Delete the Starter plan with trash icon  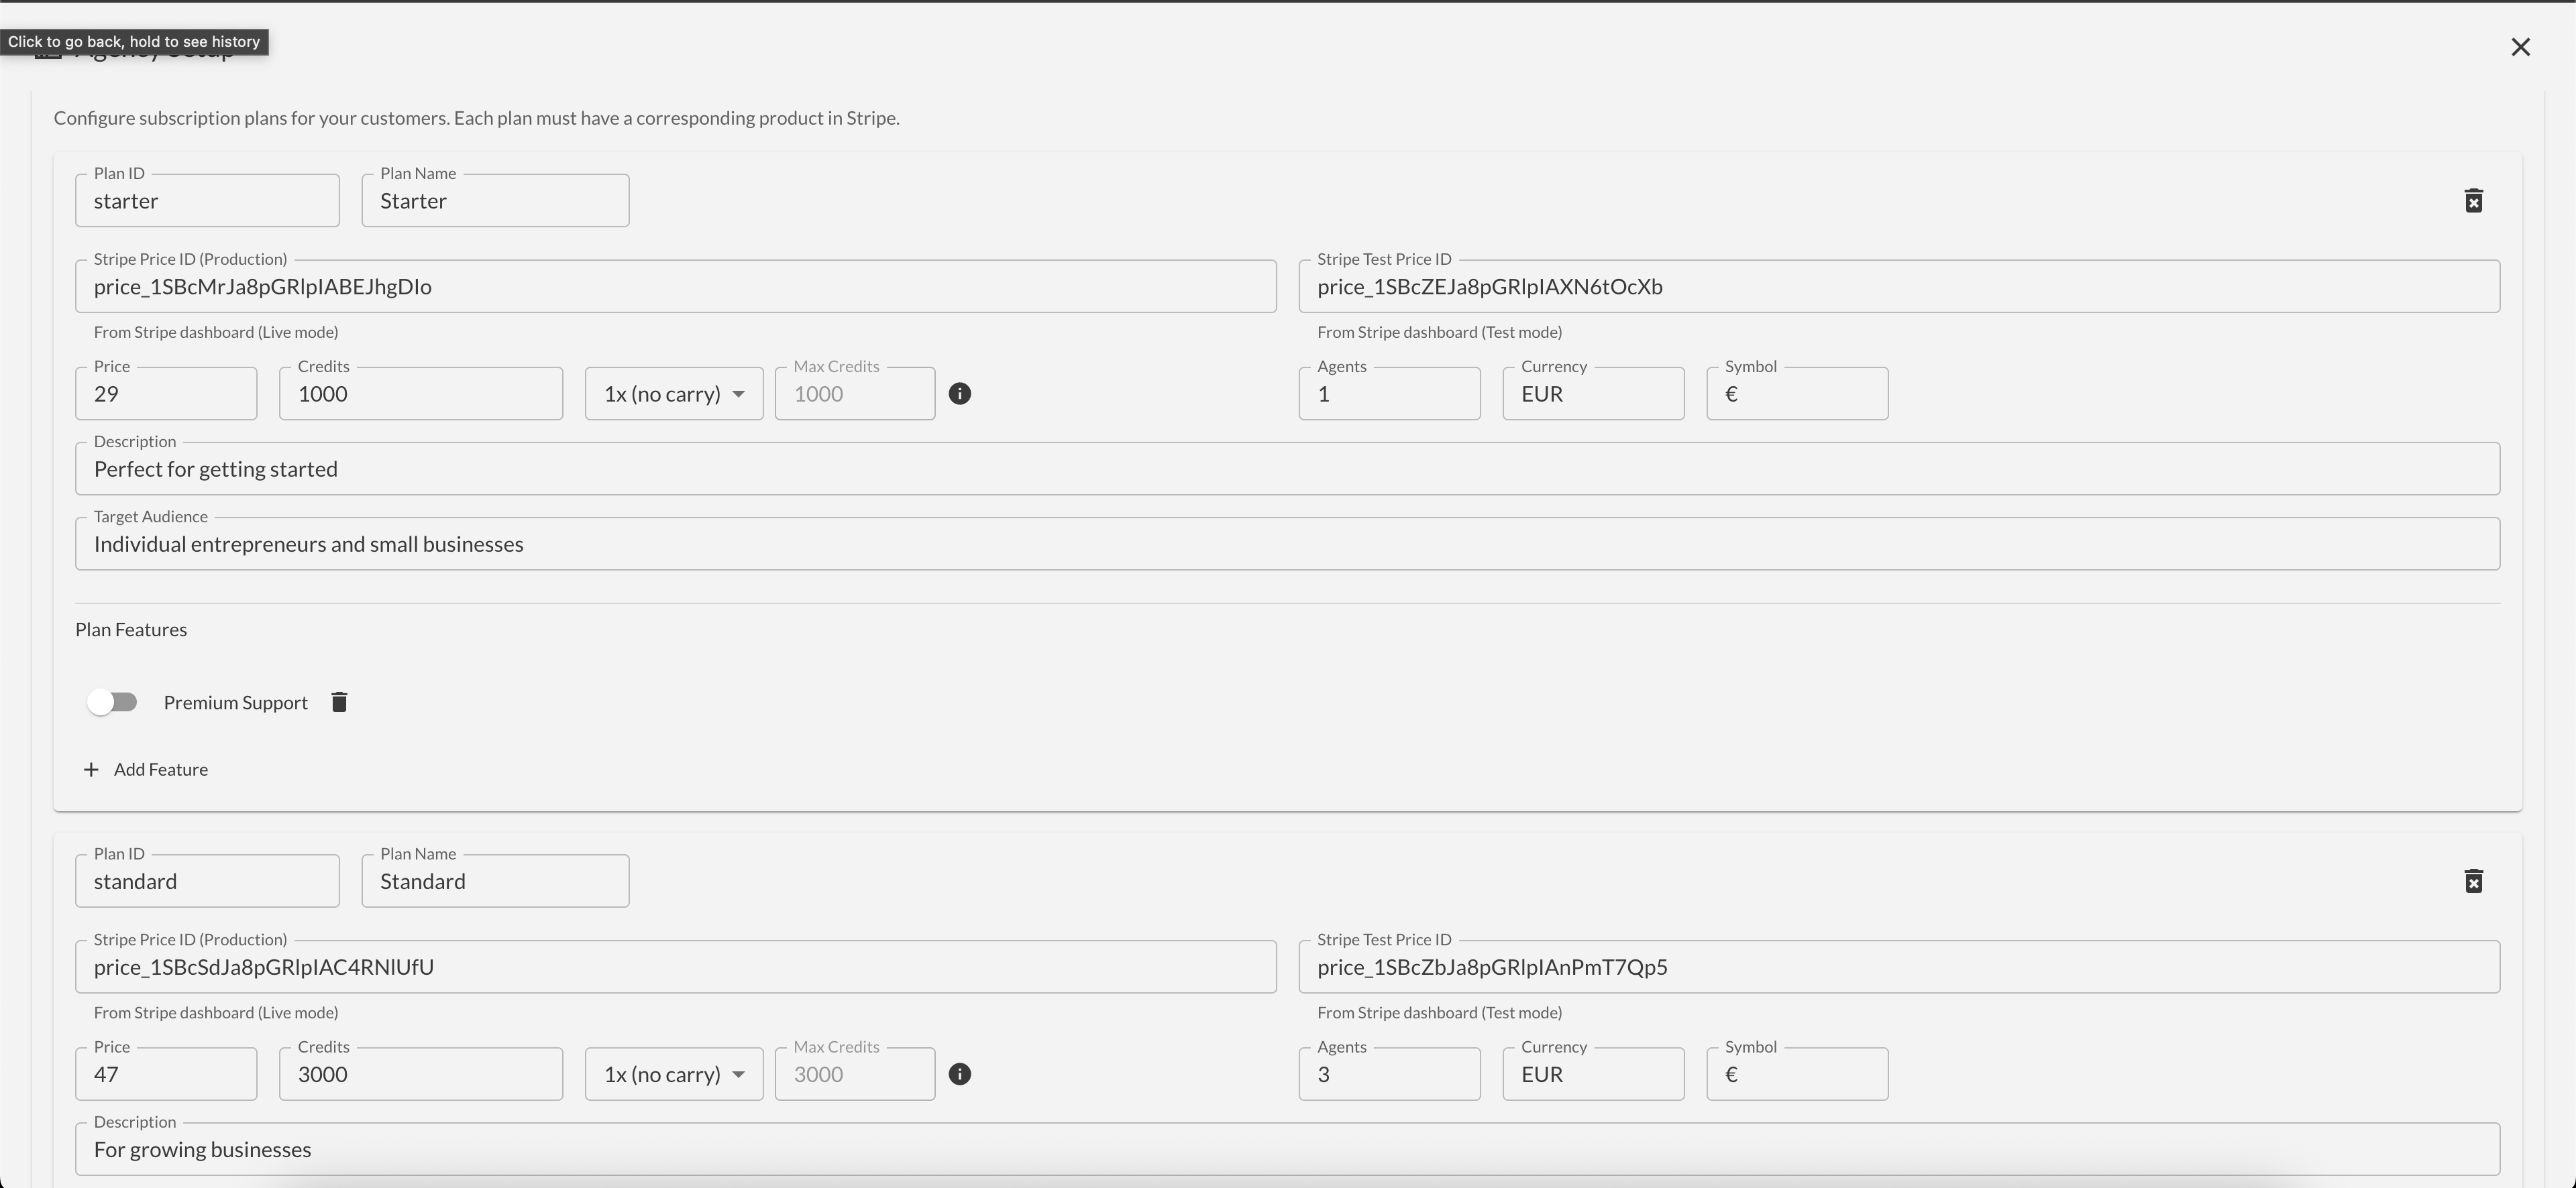click(x=2473, y=201)
